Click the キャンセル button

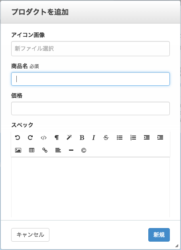(30, 235)
